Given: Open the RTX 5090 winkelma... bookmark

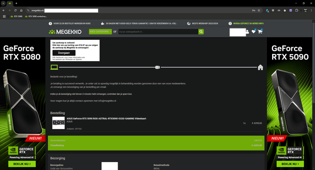Looking at the screenshot, I should coord(36,16).
